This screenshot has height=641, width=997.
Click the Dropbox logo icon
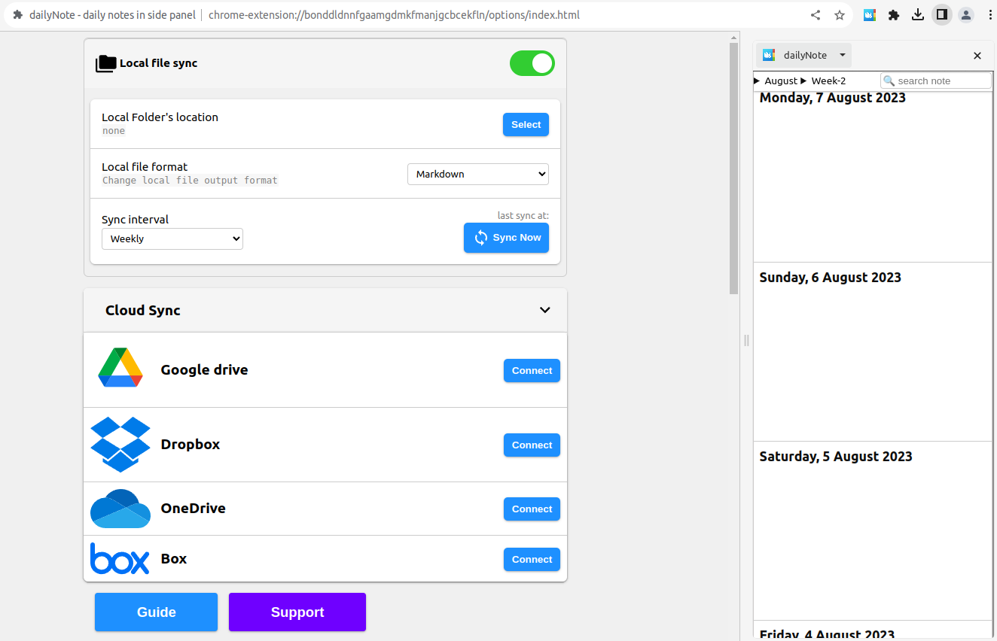coord(120,444)
